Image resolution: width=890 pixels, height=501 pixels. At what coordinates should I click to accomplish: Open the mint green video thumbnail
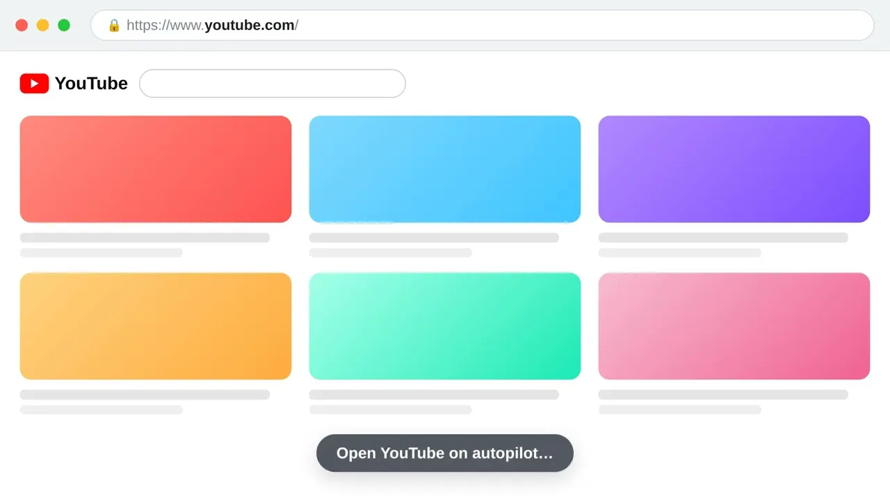click(445, 326)
